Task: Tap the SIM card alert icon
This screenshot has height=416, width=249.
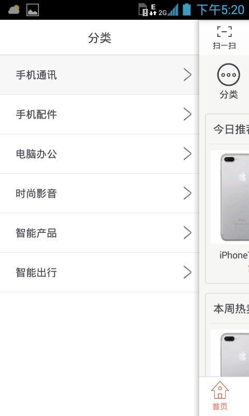Action: (x=143, y=10)
